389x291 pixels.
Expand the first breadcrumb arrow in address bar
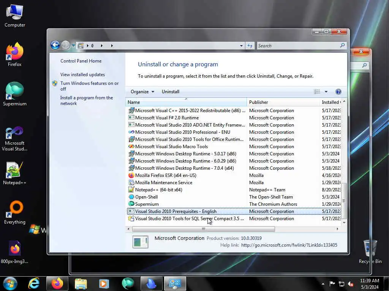coord(88,46)
